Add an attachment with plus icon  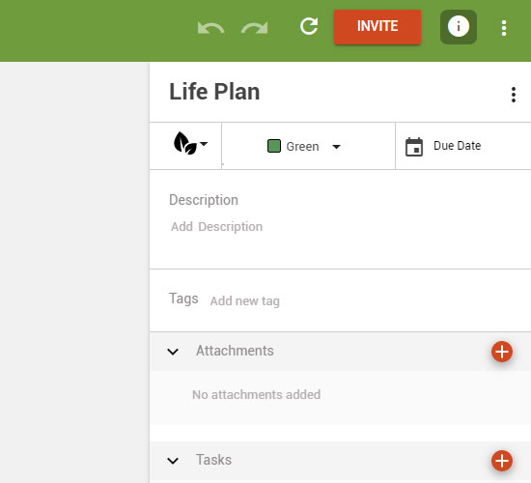[x=501, y=352]
